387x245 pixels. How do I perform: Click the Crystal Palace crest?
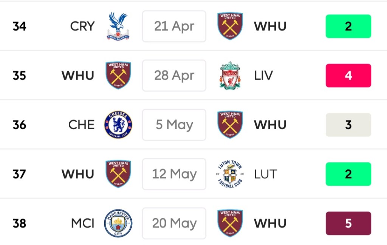pyautogui.click(x=118, y=26)
